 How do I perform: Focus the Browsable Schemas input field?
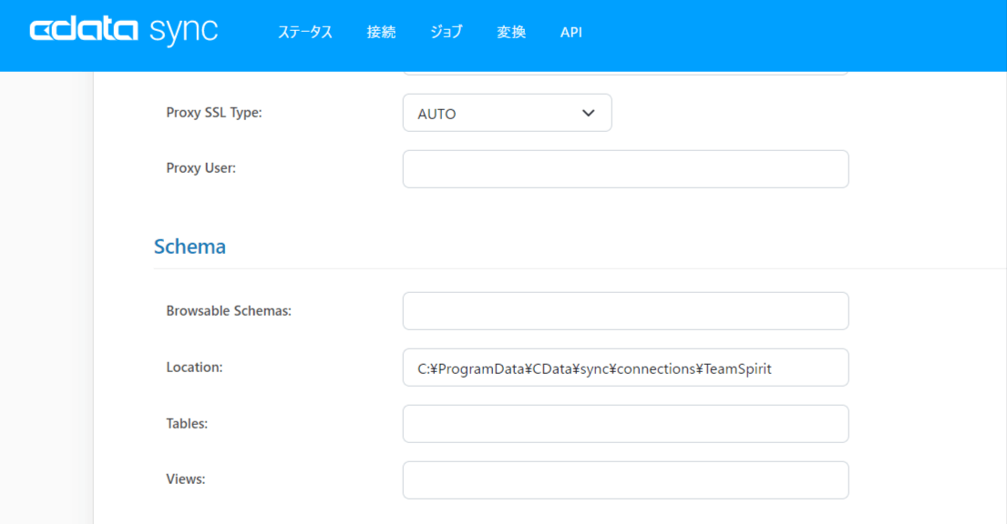coord(625,311)
